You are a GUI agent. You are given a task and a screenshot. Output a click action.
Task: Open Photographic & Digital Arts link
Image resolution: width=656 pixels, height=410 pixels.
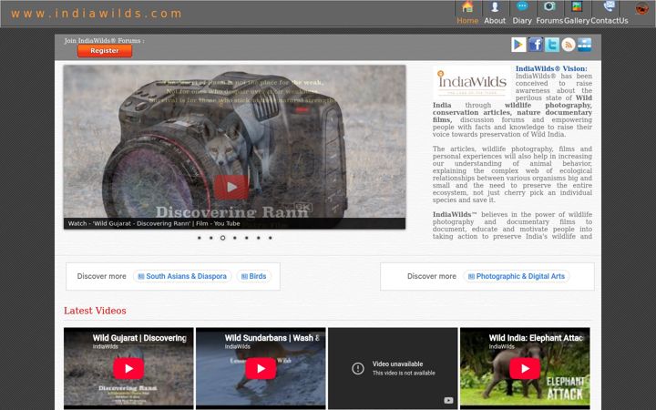517,276
